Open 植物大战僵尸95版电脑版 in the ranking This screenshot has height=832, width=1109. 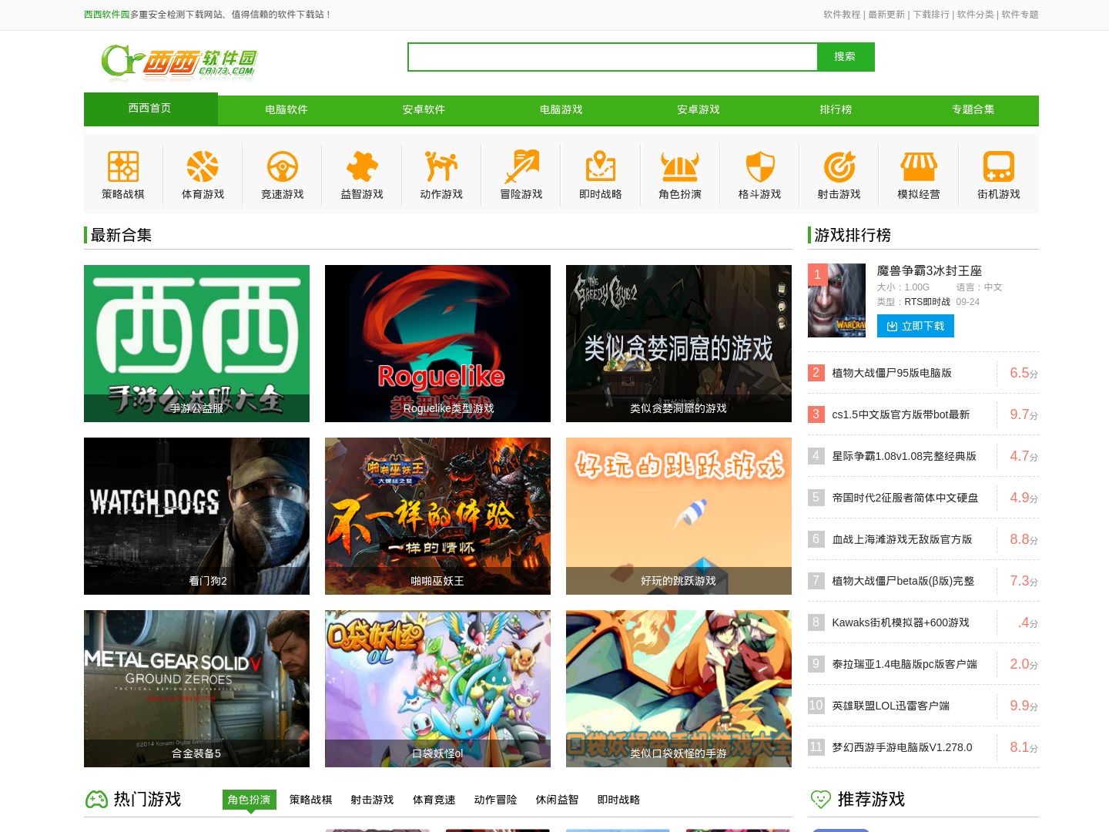tap(892, 373)
